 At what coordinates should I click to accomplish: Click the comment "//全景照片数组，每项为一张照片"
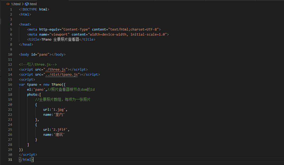63,100
